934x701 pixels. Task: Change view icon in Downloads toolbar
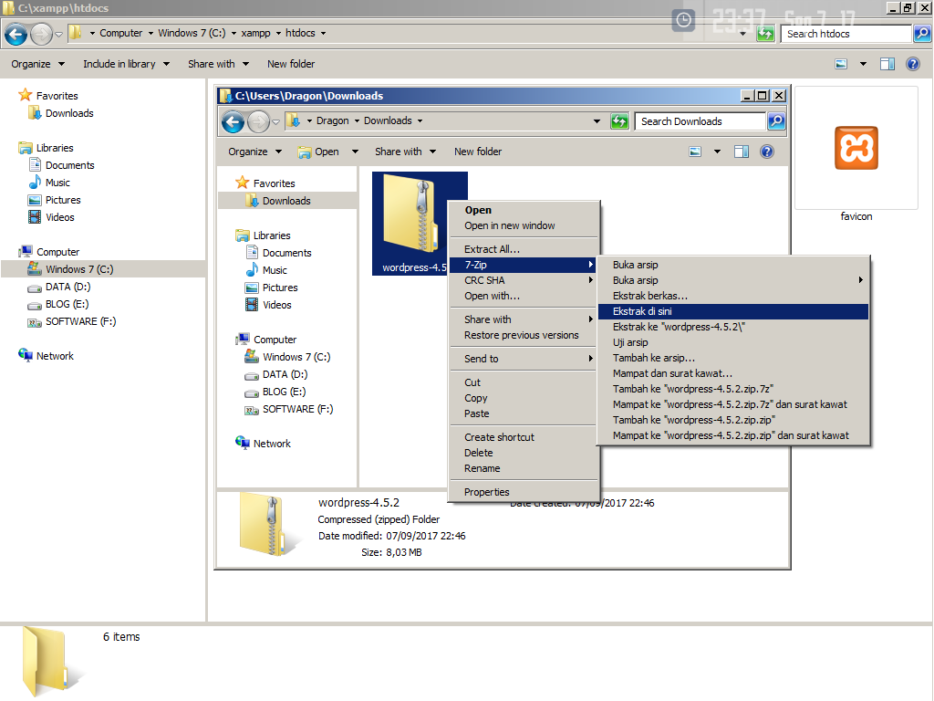[695, 152]
